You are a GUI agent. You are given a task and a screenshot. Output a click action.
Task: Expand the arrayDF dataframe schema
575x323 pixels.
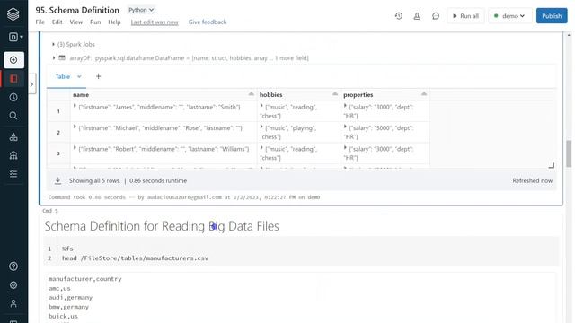click(x=54, y=57)
